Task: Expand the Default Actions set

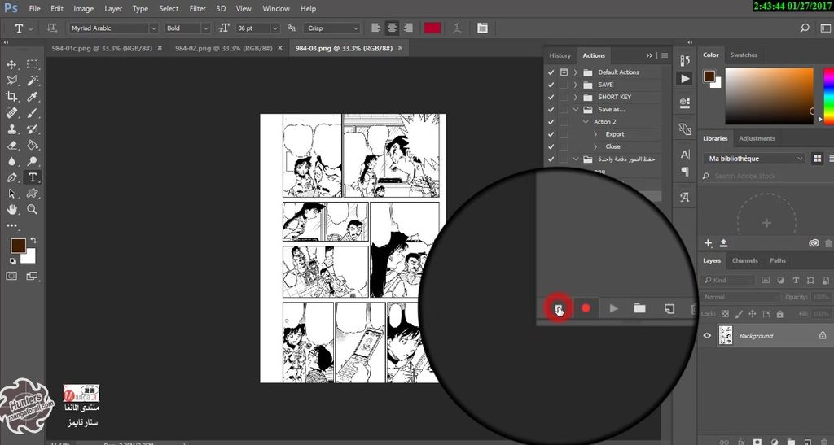Action: [x=576, y=72]
